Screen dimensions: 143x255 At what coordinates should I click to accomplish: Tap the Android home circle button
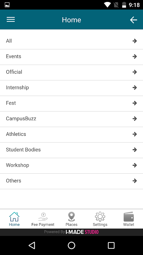[x=71, y=245]
